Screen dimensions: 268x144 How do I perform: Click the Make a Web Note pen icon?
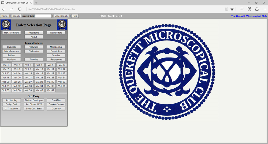click(250, 9)
